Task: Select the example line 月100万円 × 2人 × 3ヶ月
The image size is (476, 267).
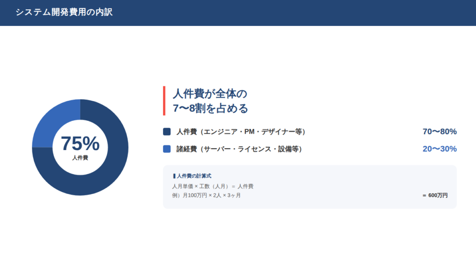Action: tap(206, 195)
